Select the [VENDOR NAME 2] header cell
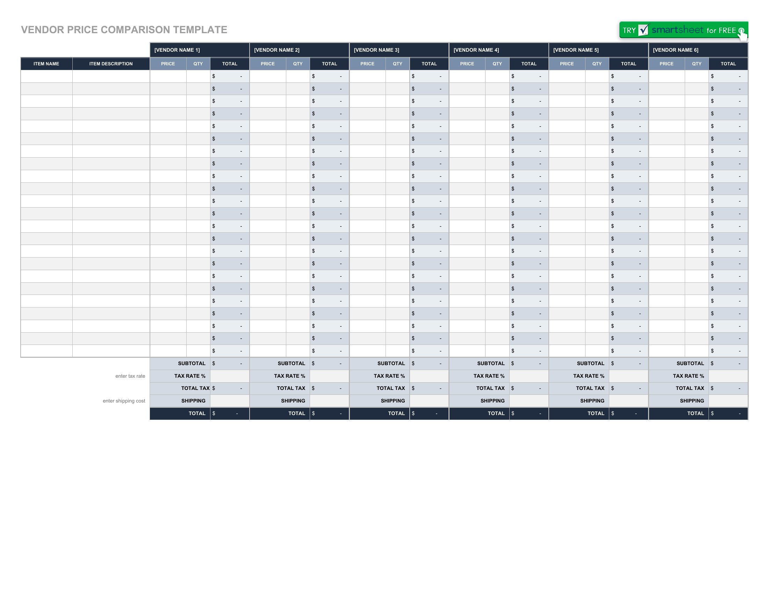Image resolution: width=769 pixels, height=594 pixels. 299,50
